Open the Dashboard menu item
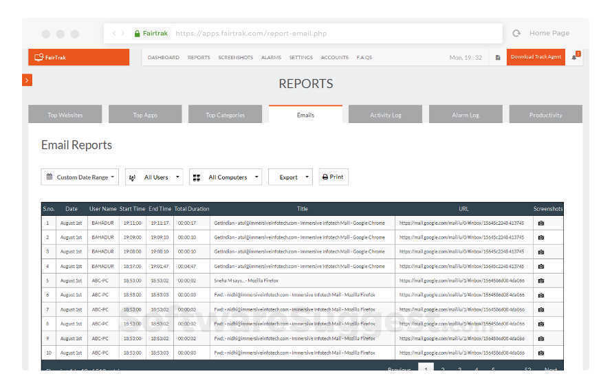The width and height of the screenshot is (612, 387). pos(164,57)
